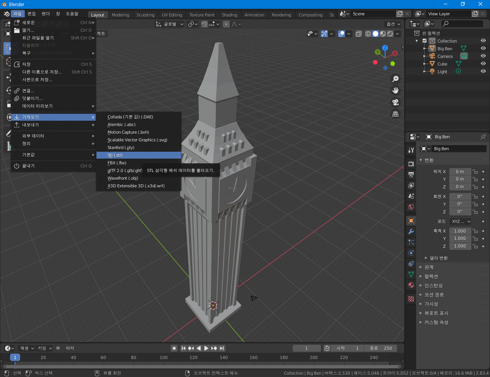Select rendered viewport shading icon
This screenshot has width=490, height=377.
tap(390, 34)
